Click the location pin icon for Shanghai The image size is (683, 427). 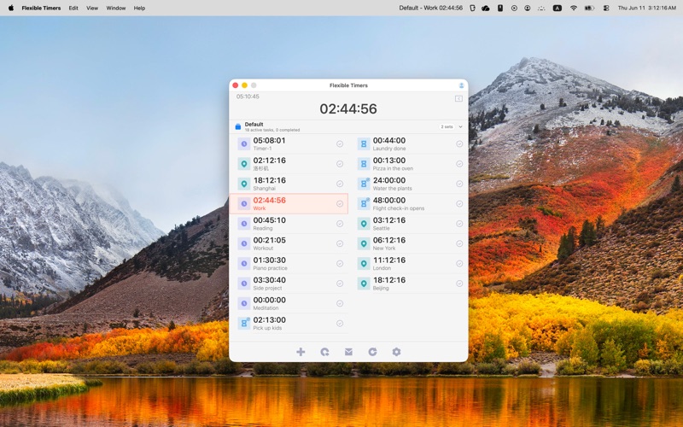coord(244,184)
